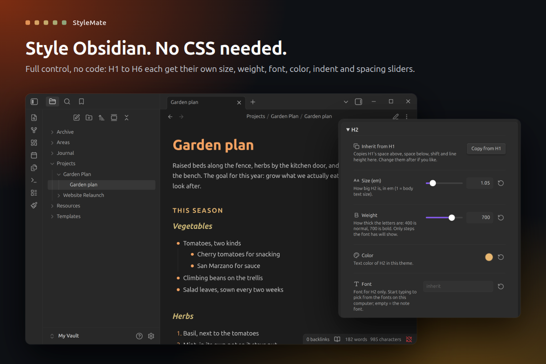This screenshot has width=546, height=364.
Task: Open the file explorer folder icon
Action: click(52, 101)
